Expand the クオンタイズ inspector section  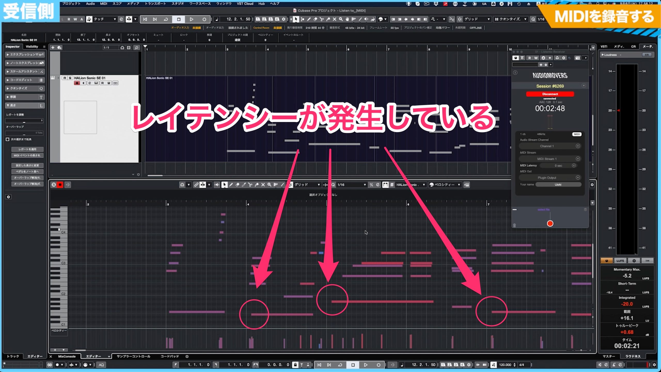pos(25,88)
